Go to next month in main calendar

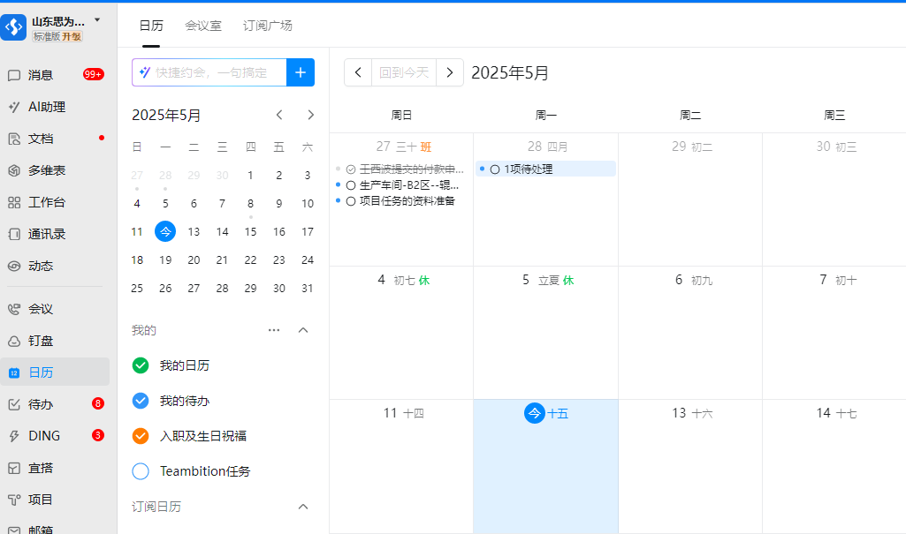click(450, 72)
